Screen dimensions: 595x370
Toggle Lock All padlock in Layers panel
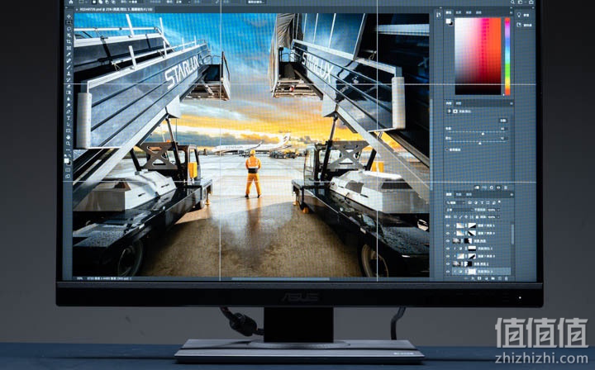coord(477,217)
